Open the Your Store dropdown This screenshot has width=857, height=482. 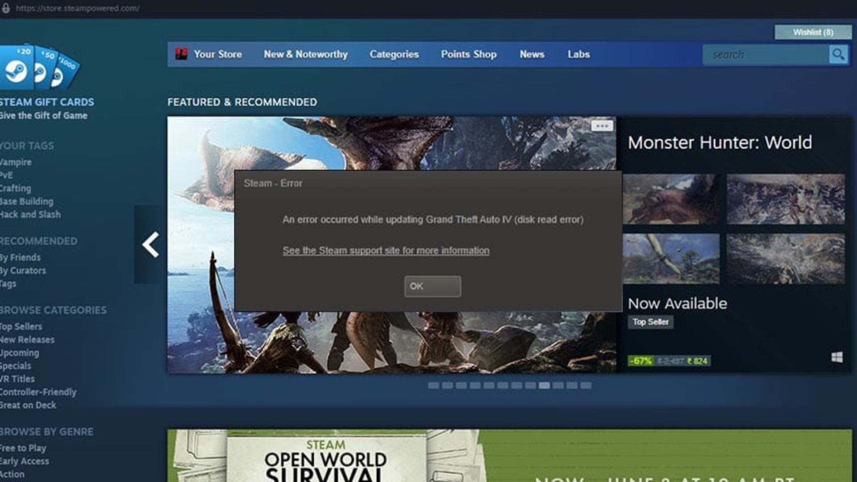[217, 54]
